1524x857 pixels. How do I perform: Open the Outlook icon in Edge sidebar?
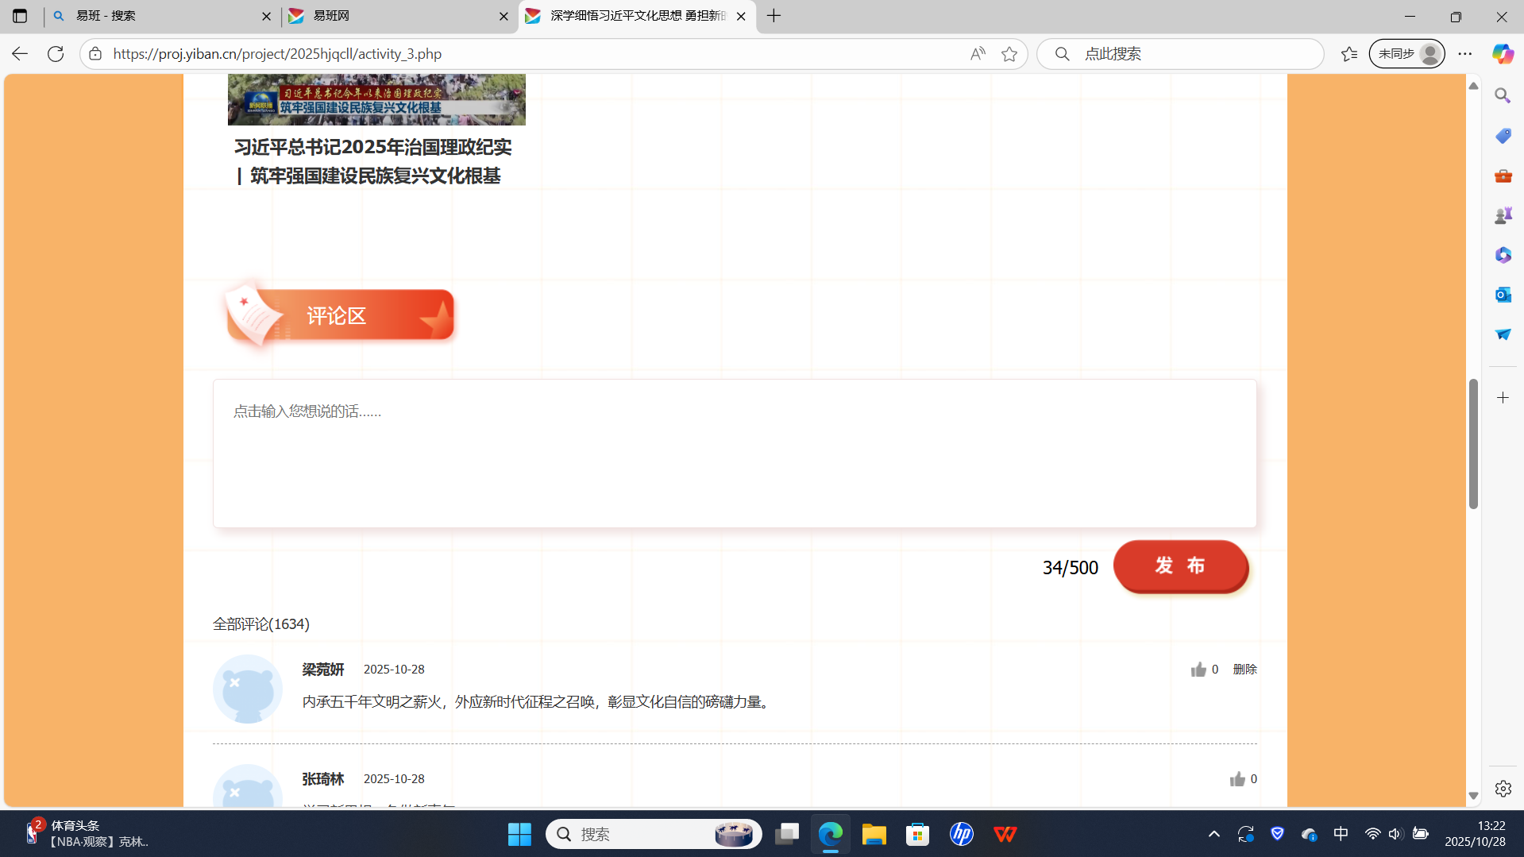coord(1503,295)
